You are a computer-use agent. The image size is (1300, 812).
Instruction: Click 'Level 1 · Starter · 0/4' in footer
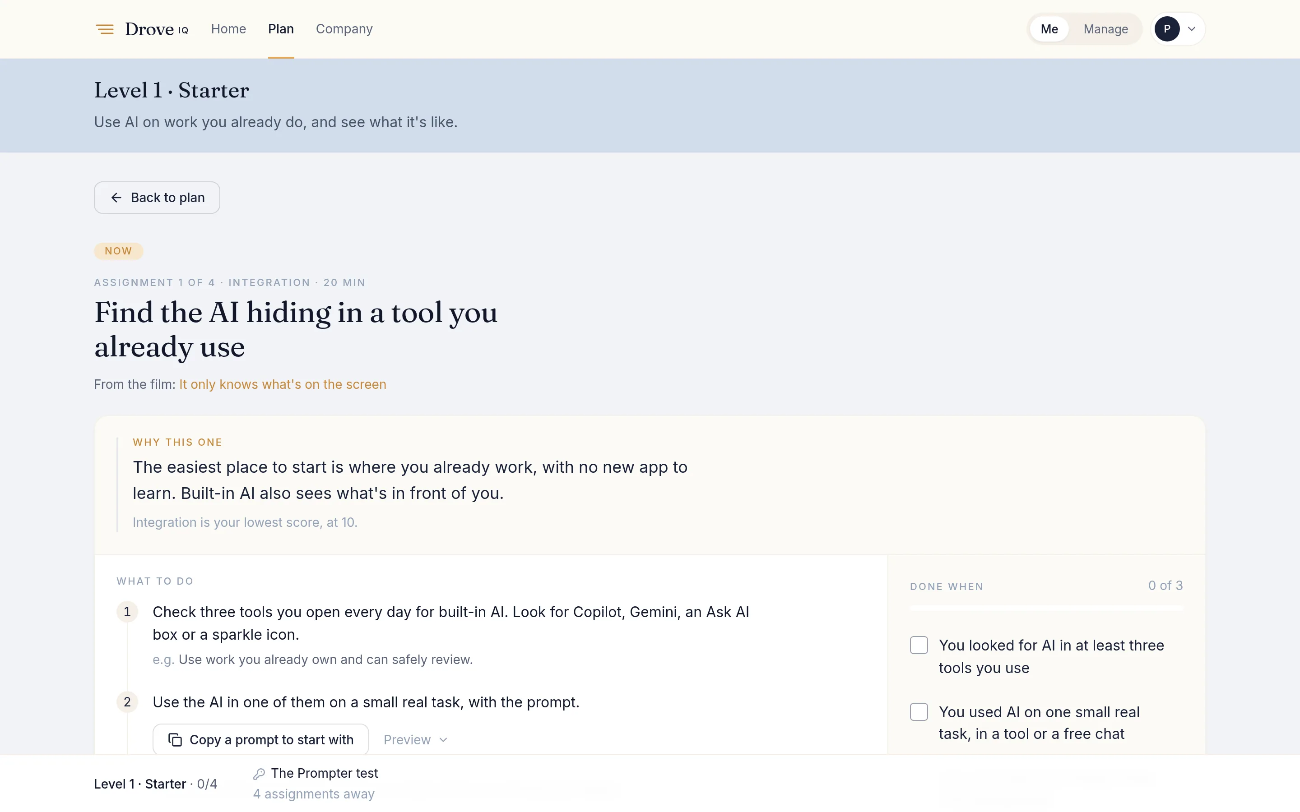(155, 784)
